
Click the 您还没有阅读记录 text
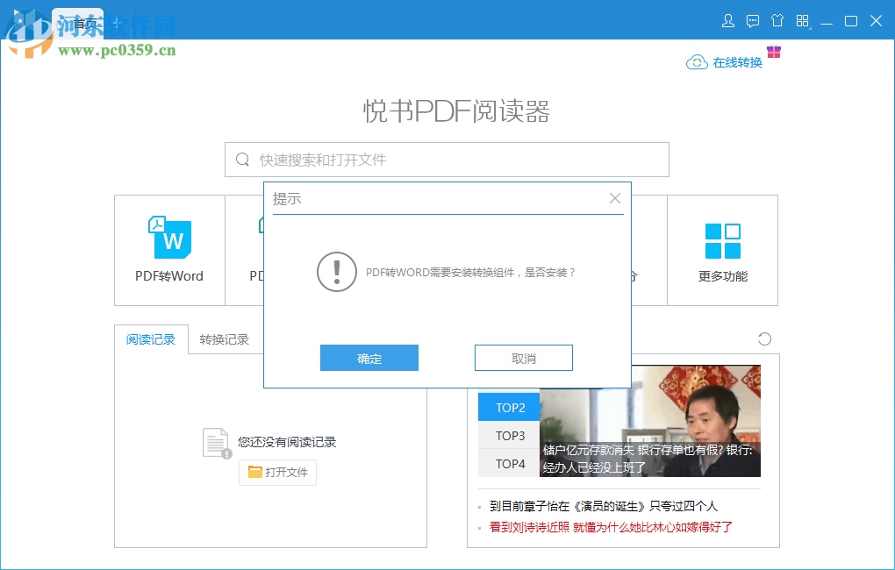click(x=287, y=442)
